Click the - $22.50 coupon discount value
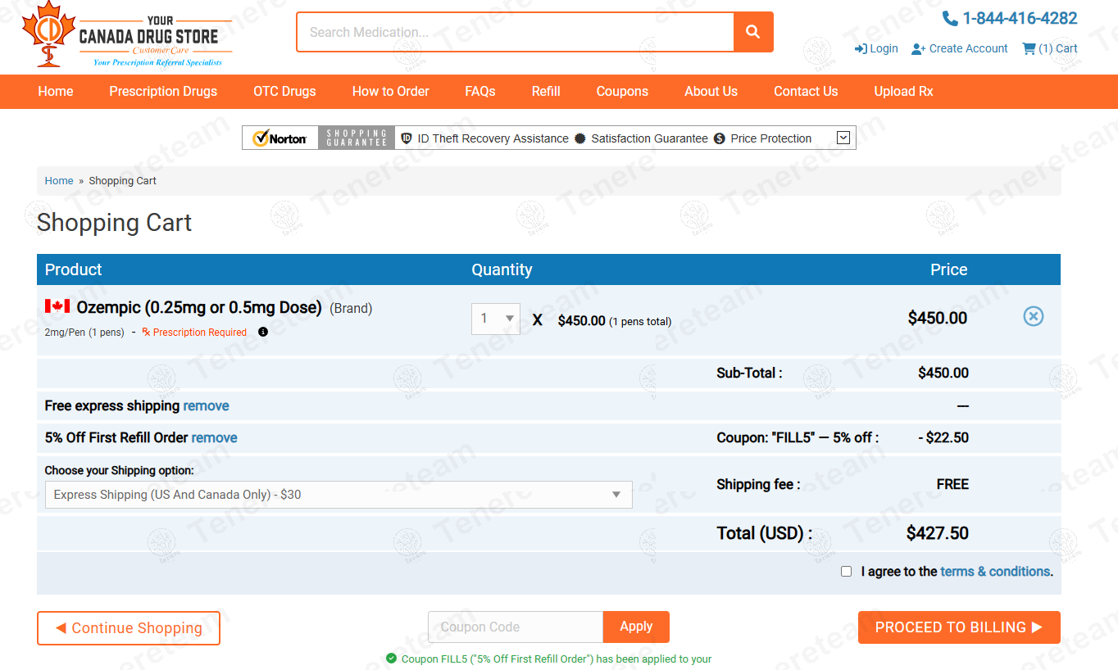1118x670 pixels. pyautogui.click(x=943, y=437)
